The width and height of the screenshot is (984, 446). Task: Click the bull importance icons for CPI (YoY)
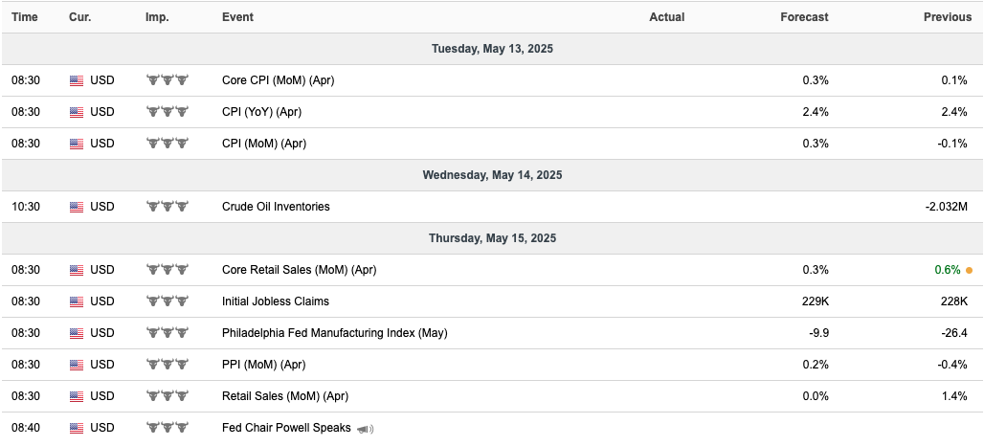(x=168, y=112)
